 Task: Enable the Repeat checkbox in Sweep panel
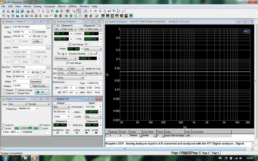point(4,90)
